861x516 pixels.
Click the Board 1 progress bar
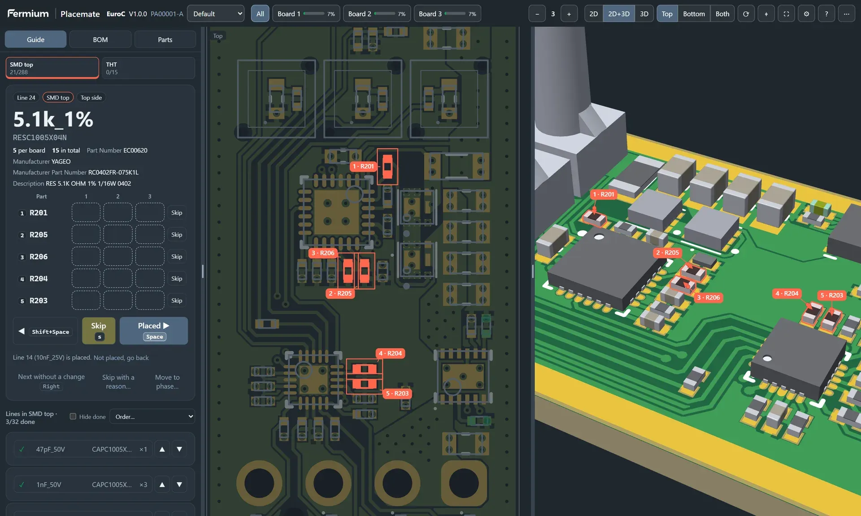[314, 14]
